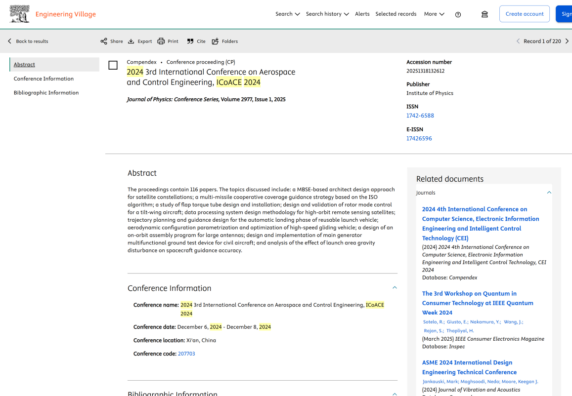Open conference code 207703 link

tap(186, 354)
